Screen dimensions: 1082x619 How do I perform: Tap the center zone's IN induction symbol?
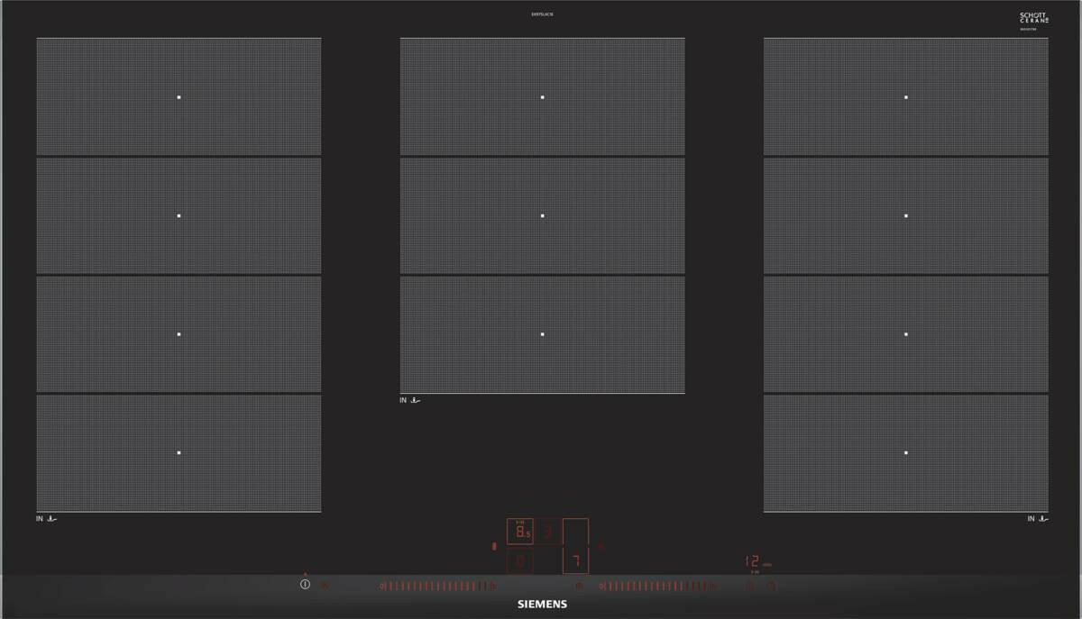(x=410, y=400)
